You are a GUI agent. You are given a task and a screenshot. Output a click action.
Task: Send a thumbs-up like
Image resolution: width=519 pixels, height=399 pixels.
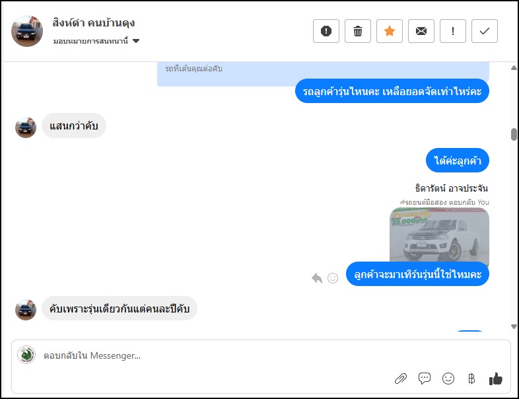tap(495, 379)
